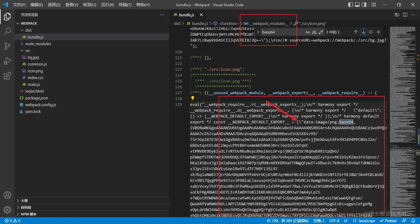Open yarn.lock in the file tree
Viewport: 420px width, 224px height.
pyautogui.click(x=33, y=111)
